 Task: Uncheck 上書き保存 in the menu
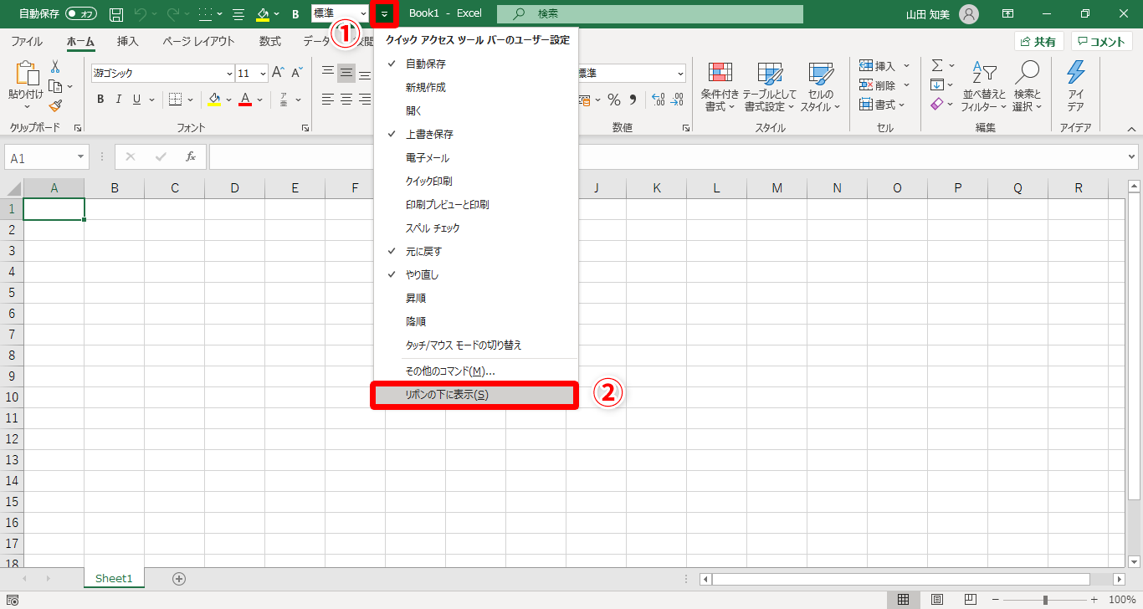[x=476, y=134]
